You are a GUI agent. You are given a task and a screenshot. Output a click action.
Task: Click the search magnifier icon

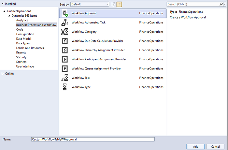click(x=221, y=4)
